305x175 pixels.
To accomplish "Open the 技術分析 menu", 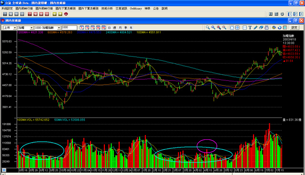I will (x=107, y=9).
